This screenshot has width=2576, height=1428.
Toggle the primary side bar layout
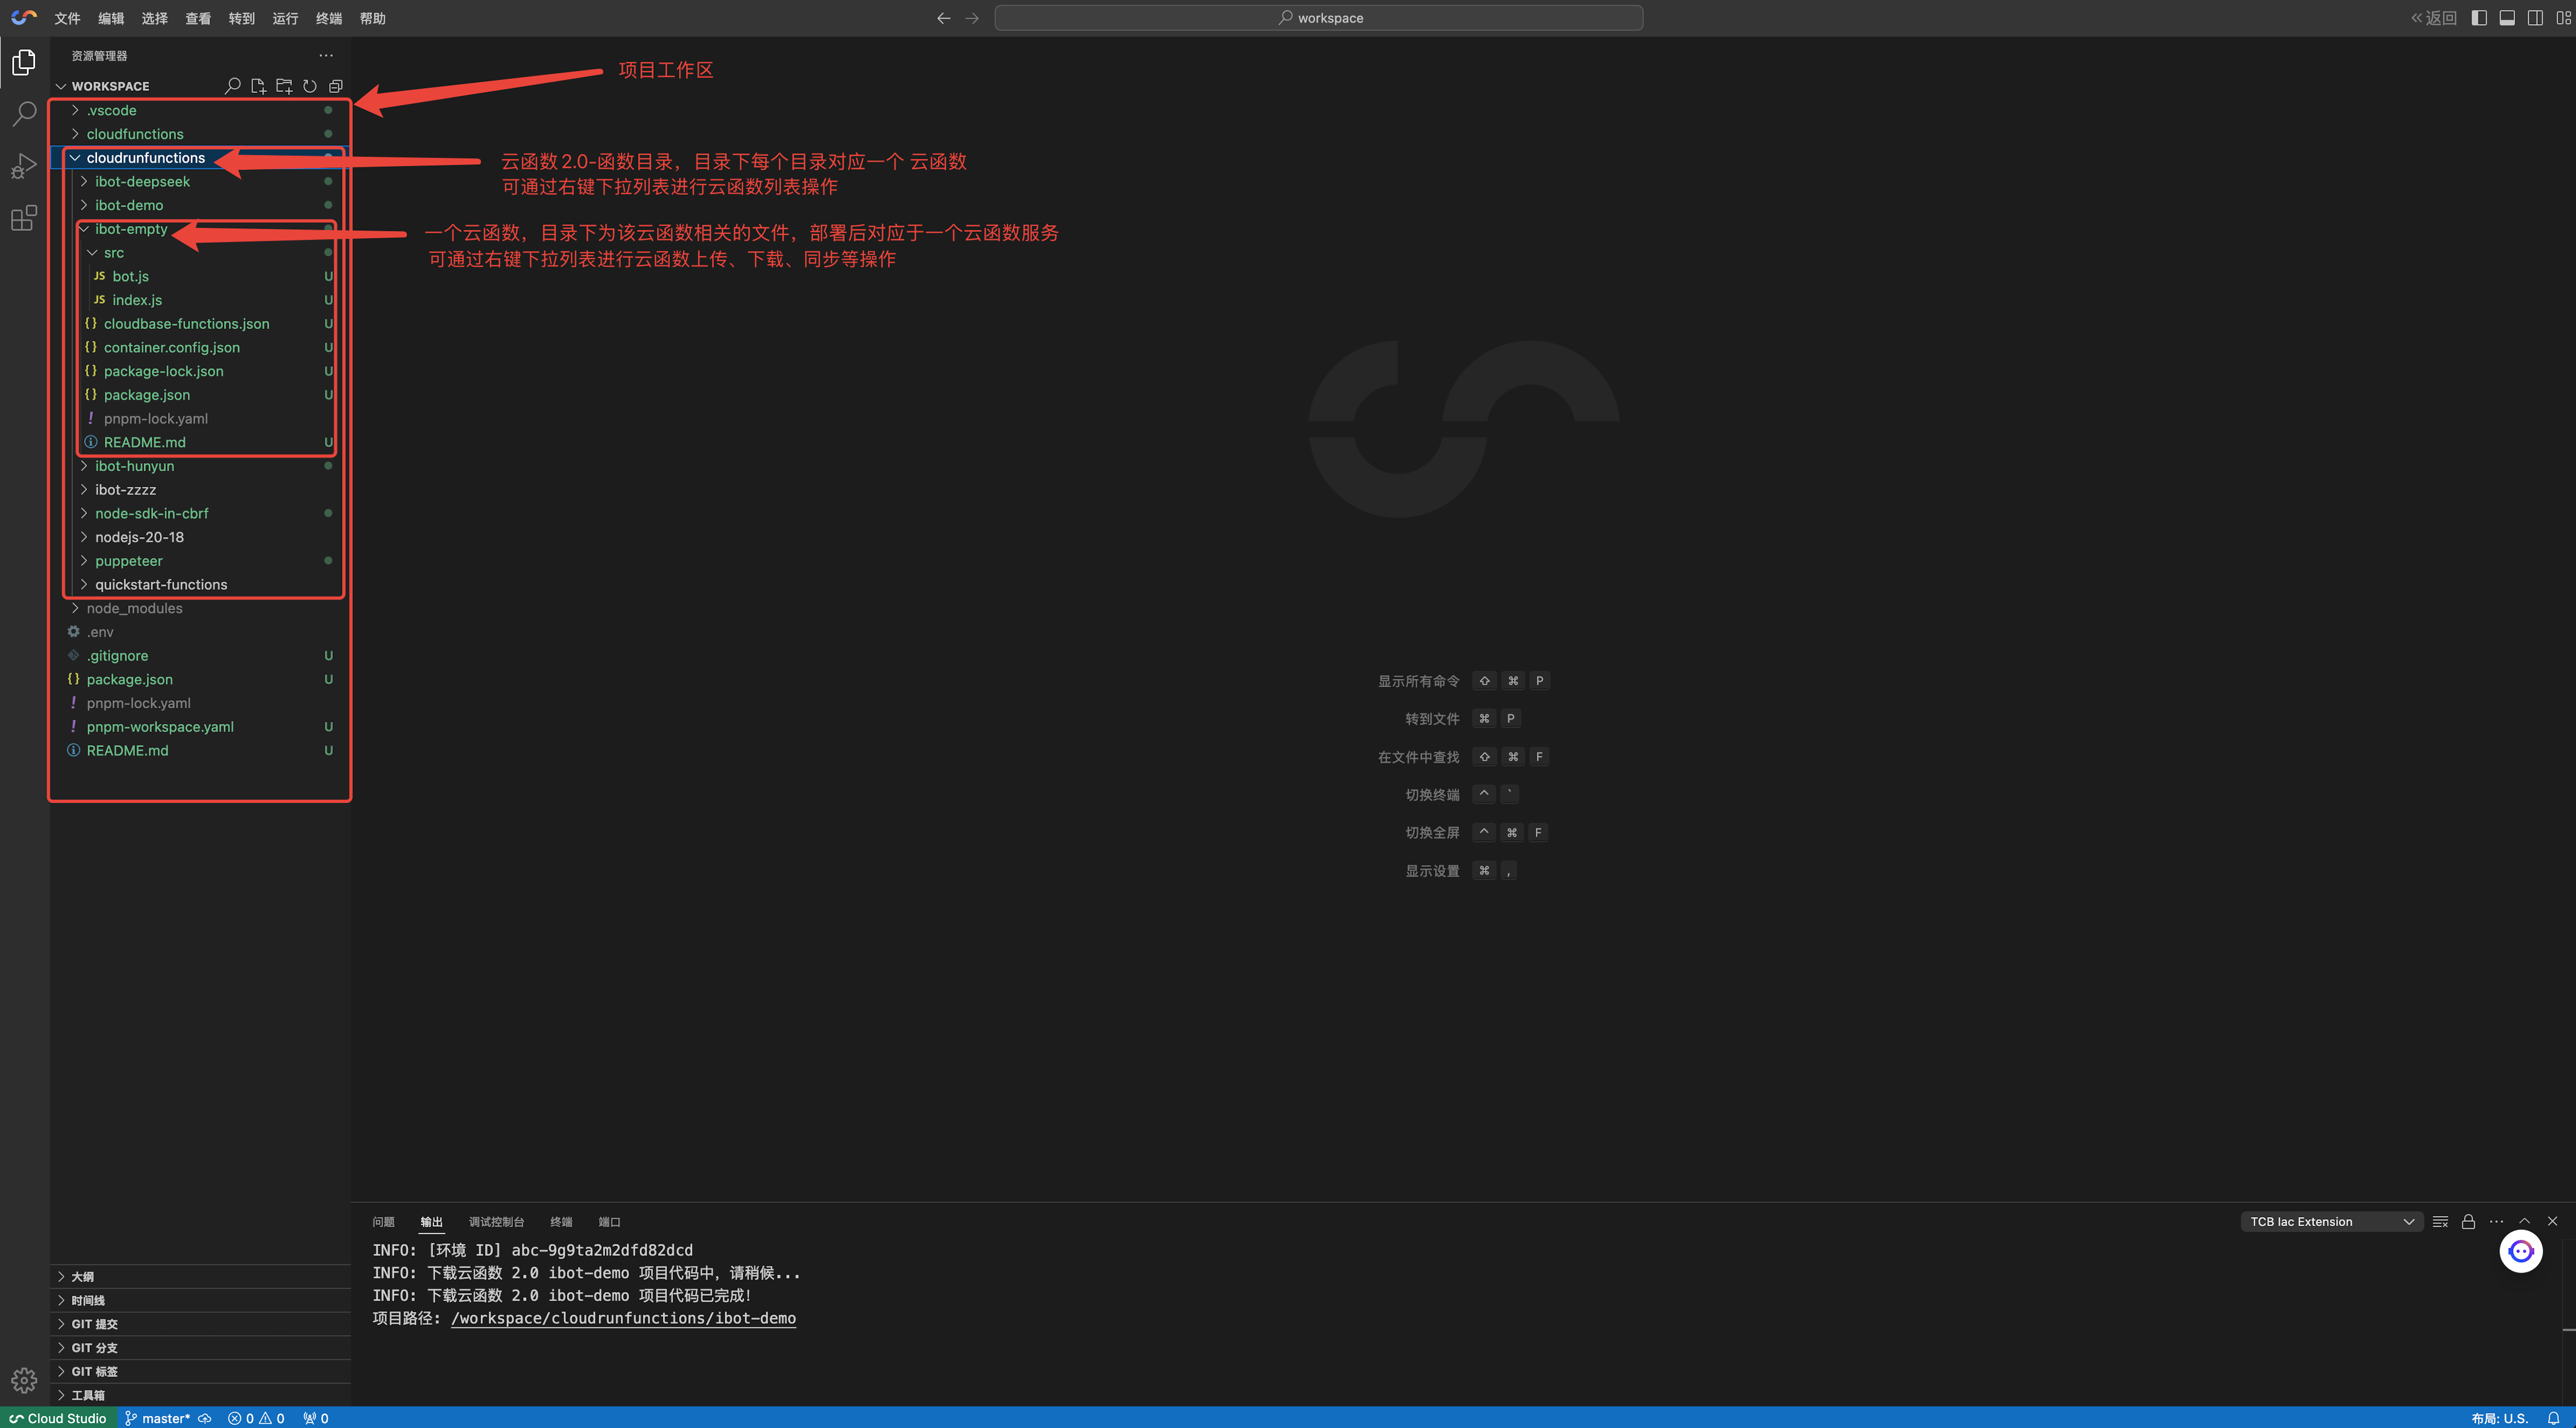[x=2479, y=18]
